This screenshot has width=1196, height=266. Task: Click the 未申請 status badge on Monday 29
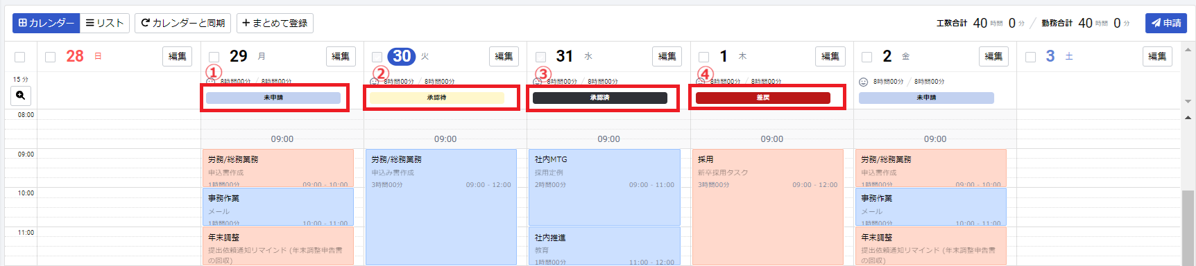click(273, 98)
